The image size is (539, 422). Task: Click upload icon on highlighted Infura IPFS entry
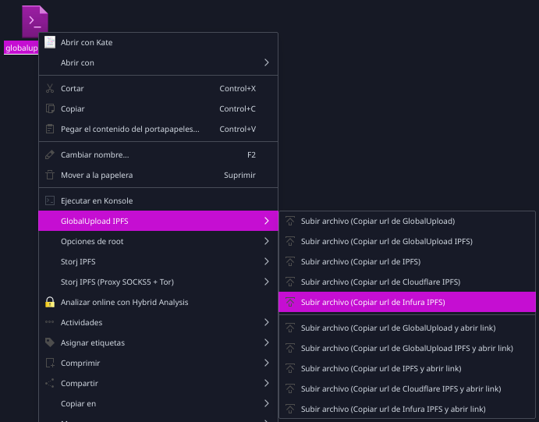(x=290, y=302)
